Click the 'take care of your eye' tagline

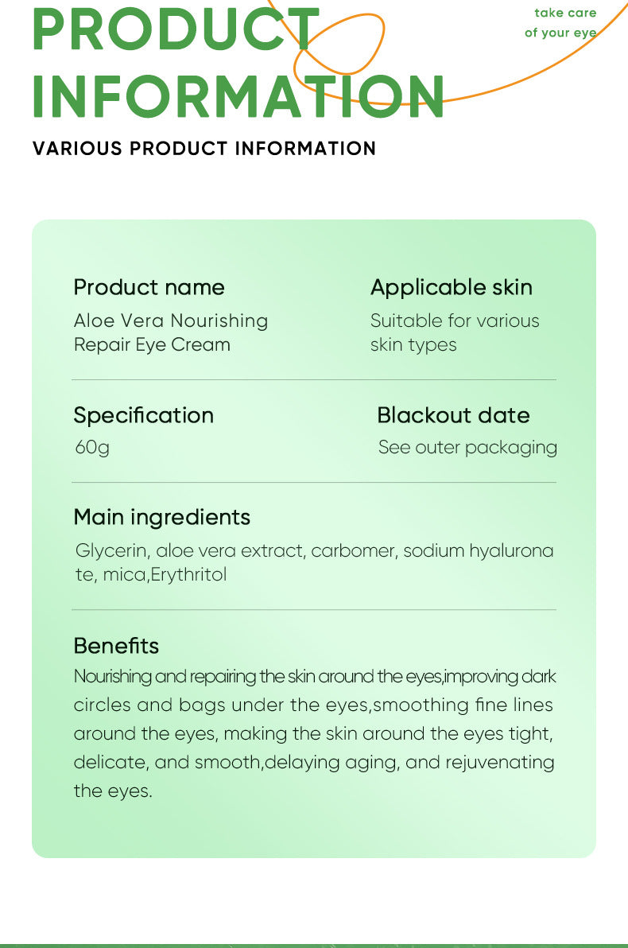point(561,22)
